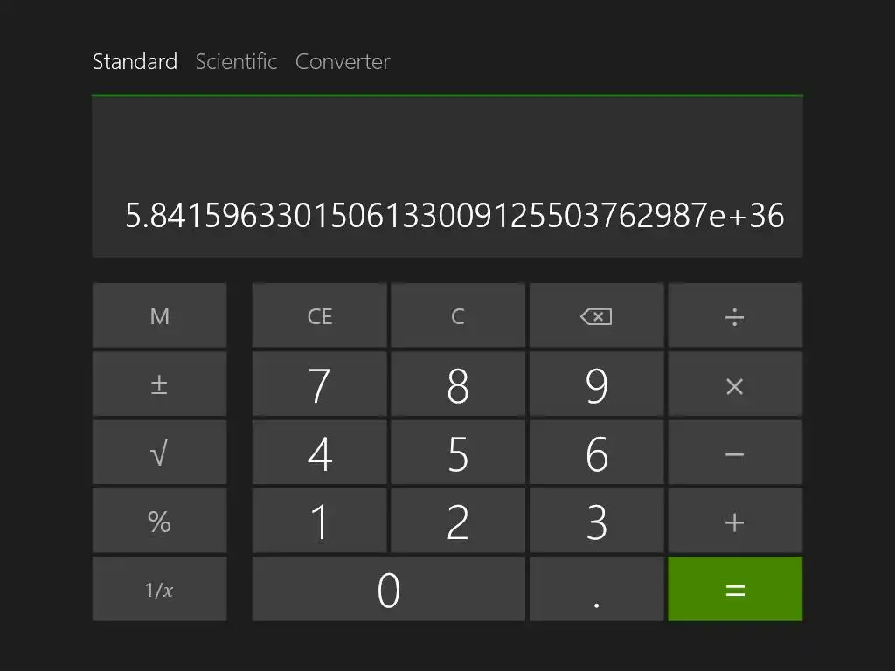The height and width of the screenshot is (671, 895).
Task: Tap the digit 1 key
Action: 320,521
